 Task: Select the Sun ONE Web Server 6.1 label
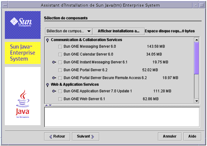pos(84,99)
